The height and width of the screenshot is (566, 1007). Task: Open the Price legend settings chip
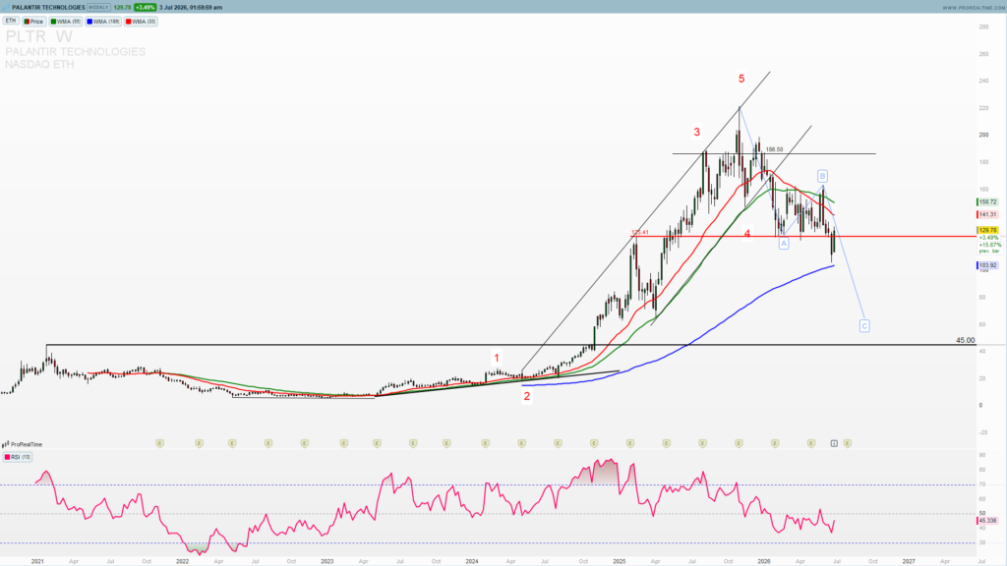34,22
